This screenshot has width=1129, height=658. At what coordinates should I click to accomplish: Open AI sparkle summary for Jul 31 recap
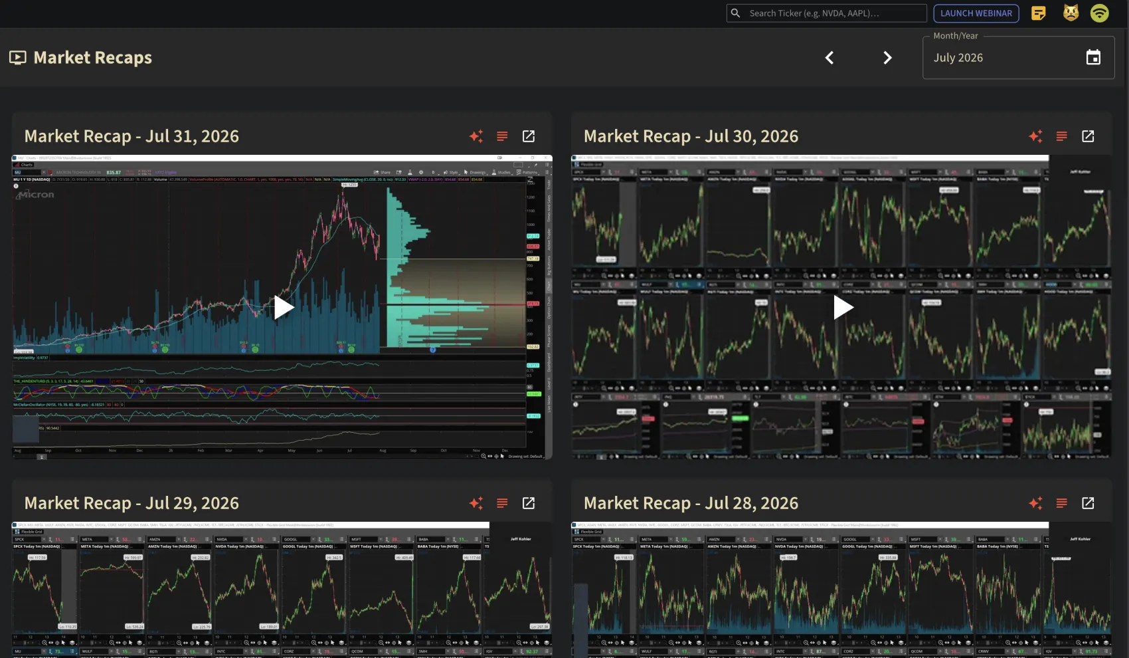tap(476, 136)
